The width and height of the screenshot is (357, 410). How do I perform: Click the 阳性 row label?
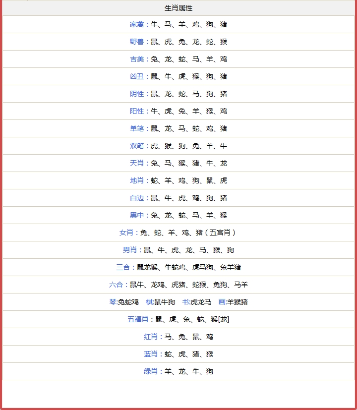coord(137,111)
